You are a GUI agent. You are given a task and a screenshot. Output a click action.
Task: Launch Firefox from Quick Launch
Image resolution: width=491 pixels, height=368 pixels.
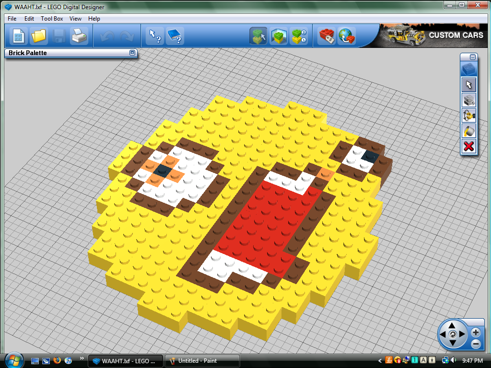click(57, 361)
